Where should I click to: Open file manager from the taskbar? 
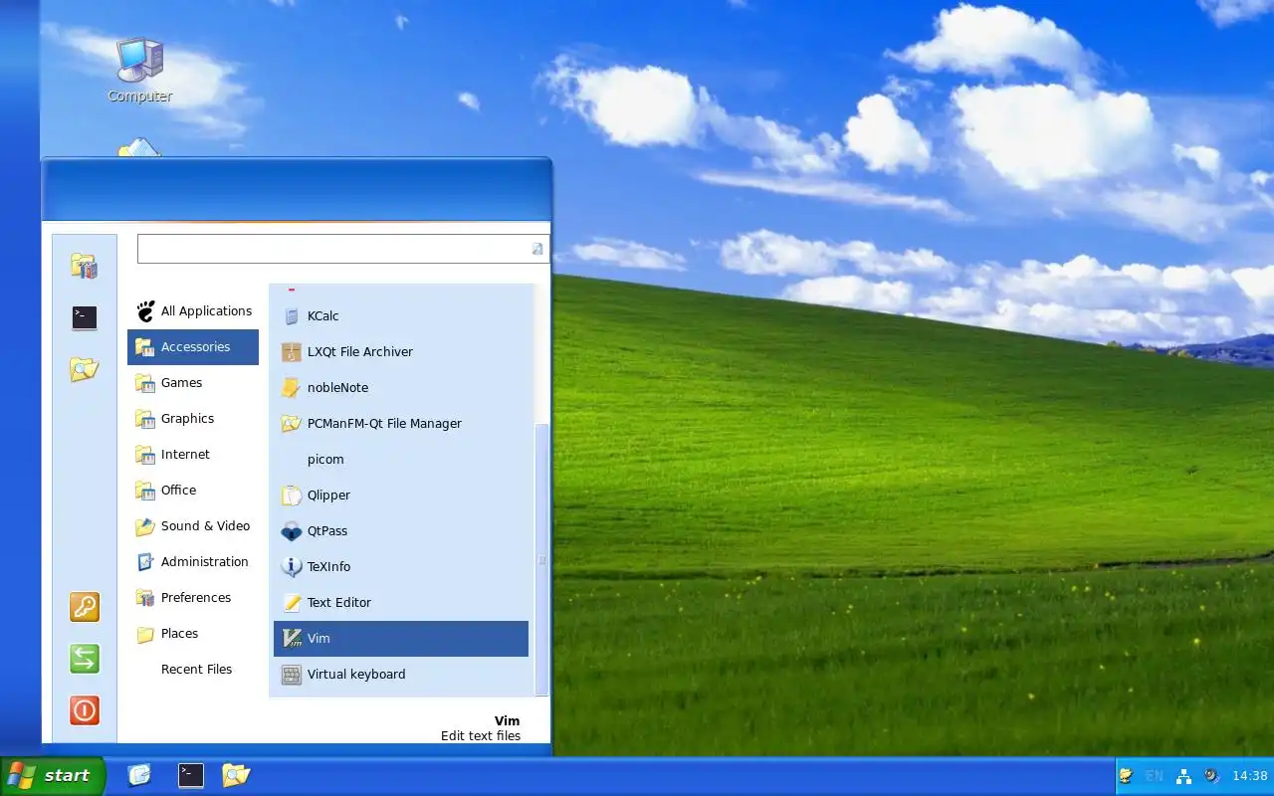[x=236, y=775]
